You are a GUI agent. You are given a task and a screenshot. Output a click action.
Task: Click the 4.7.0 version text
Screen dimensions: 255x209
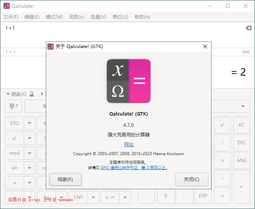(129, 125)
